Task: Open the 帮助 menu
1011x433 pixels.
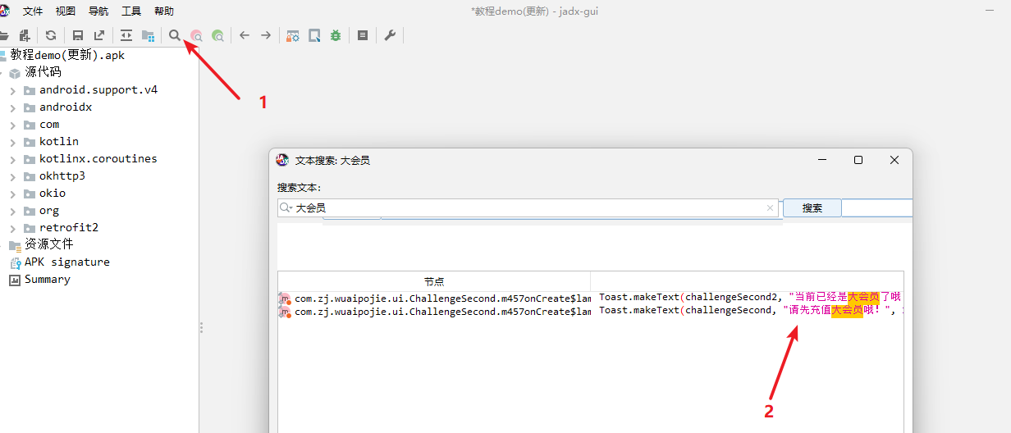Action: point(164,11)
